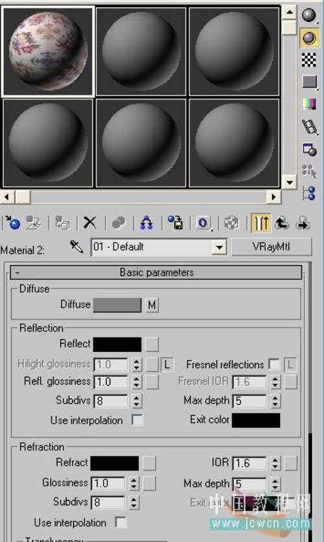324x542 pixels.
Task: Click Put to Library icon
Action: [x=176, y=223]
